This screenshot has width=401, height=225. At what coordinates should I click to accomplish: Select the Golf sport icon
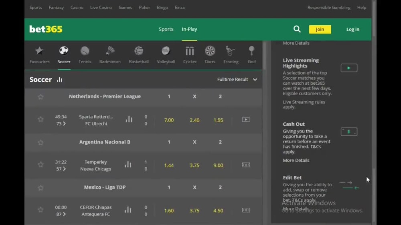252,51
